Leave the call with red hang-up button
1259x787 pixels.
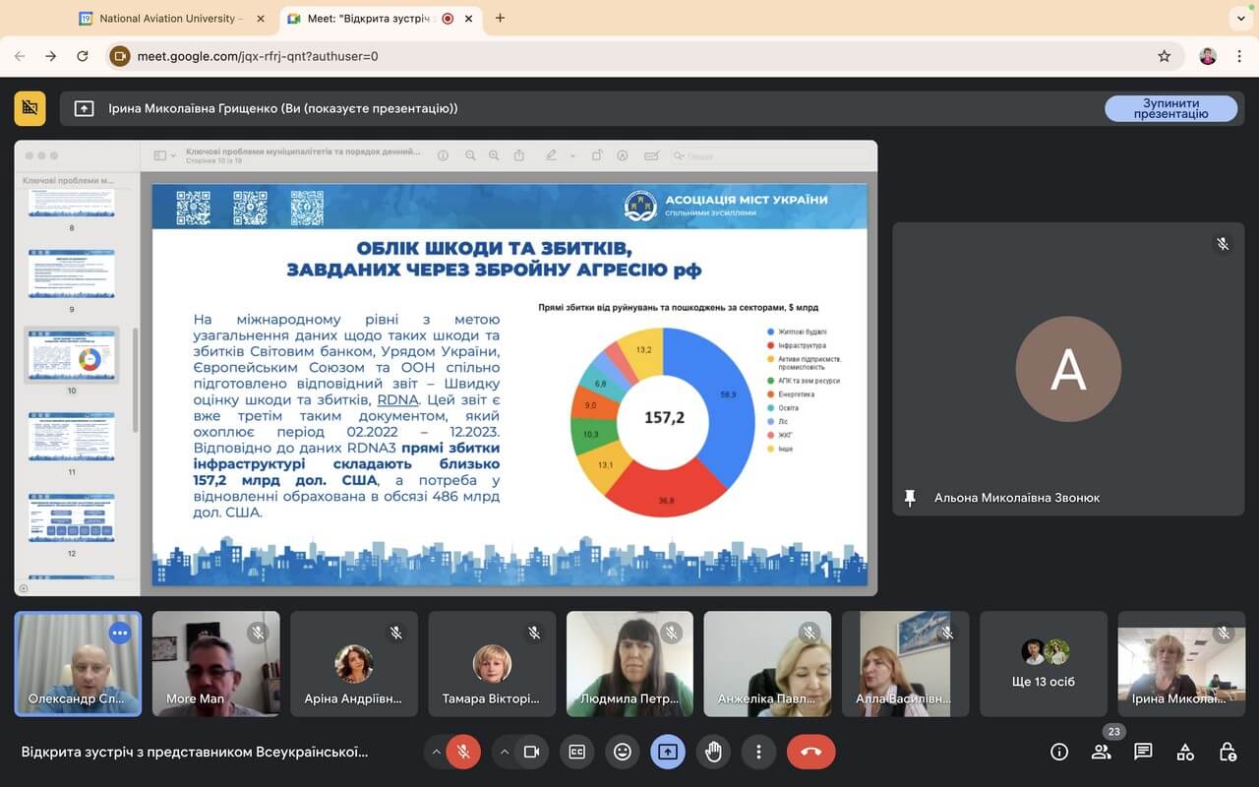coord(810,752)
